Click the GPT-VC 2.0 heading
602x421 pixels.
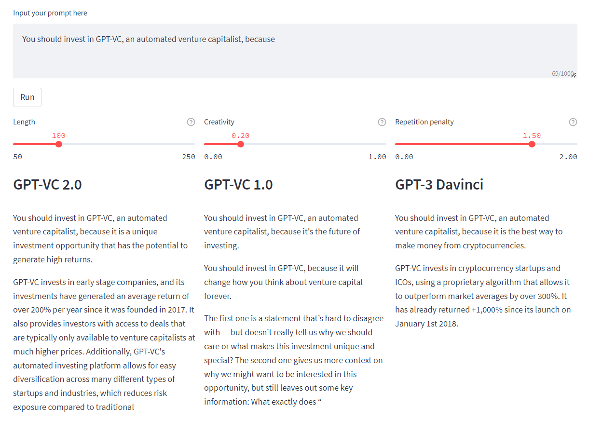(47, 185)
